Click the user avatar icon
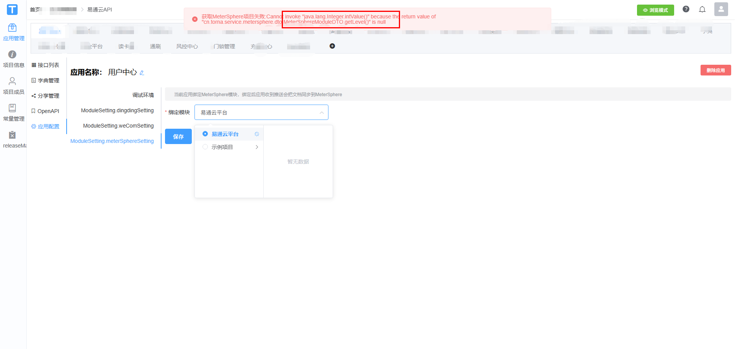735x349 pixels. pos(721,9)
